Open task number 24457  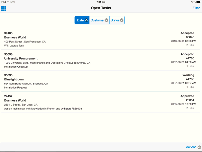[8, 96]
